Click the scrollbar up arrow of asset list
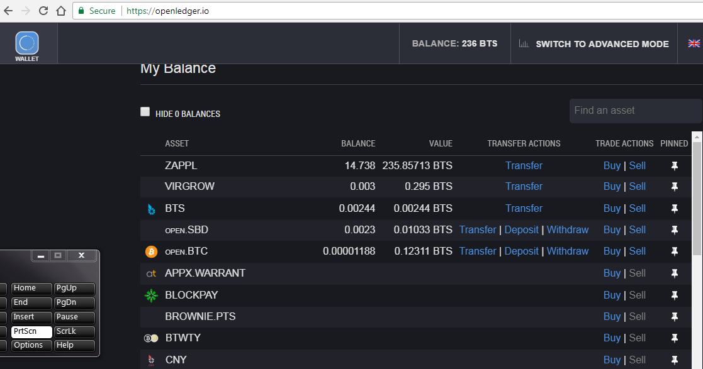This screenshot has width=703, height=369. [x=697, y=136]
